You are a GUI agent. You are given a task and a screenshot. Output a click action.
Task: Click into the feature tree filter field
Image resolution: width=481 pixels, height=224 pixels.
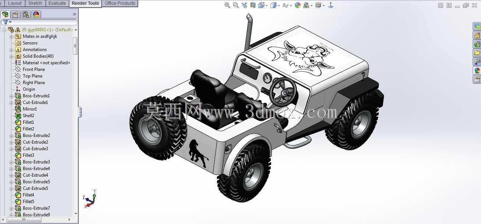pyautogui.click(x=39, y=22)
